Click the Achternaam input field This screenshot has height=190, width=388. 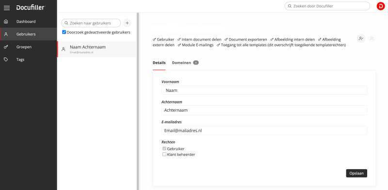point(264,110)
